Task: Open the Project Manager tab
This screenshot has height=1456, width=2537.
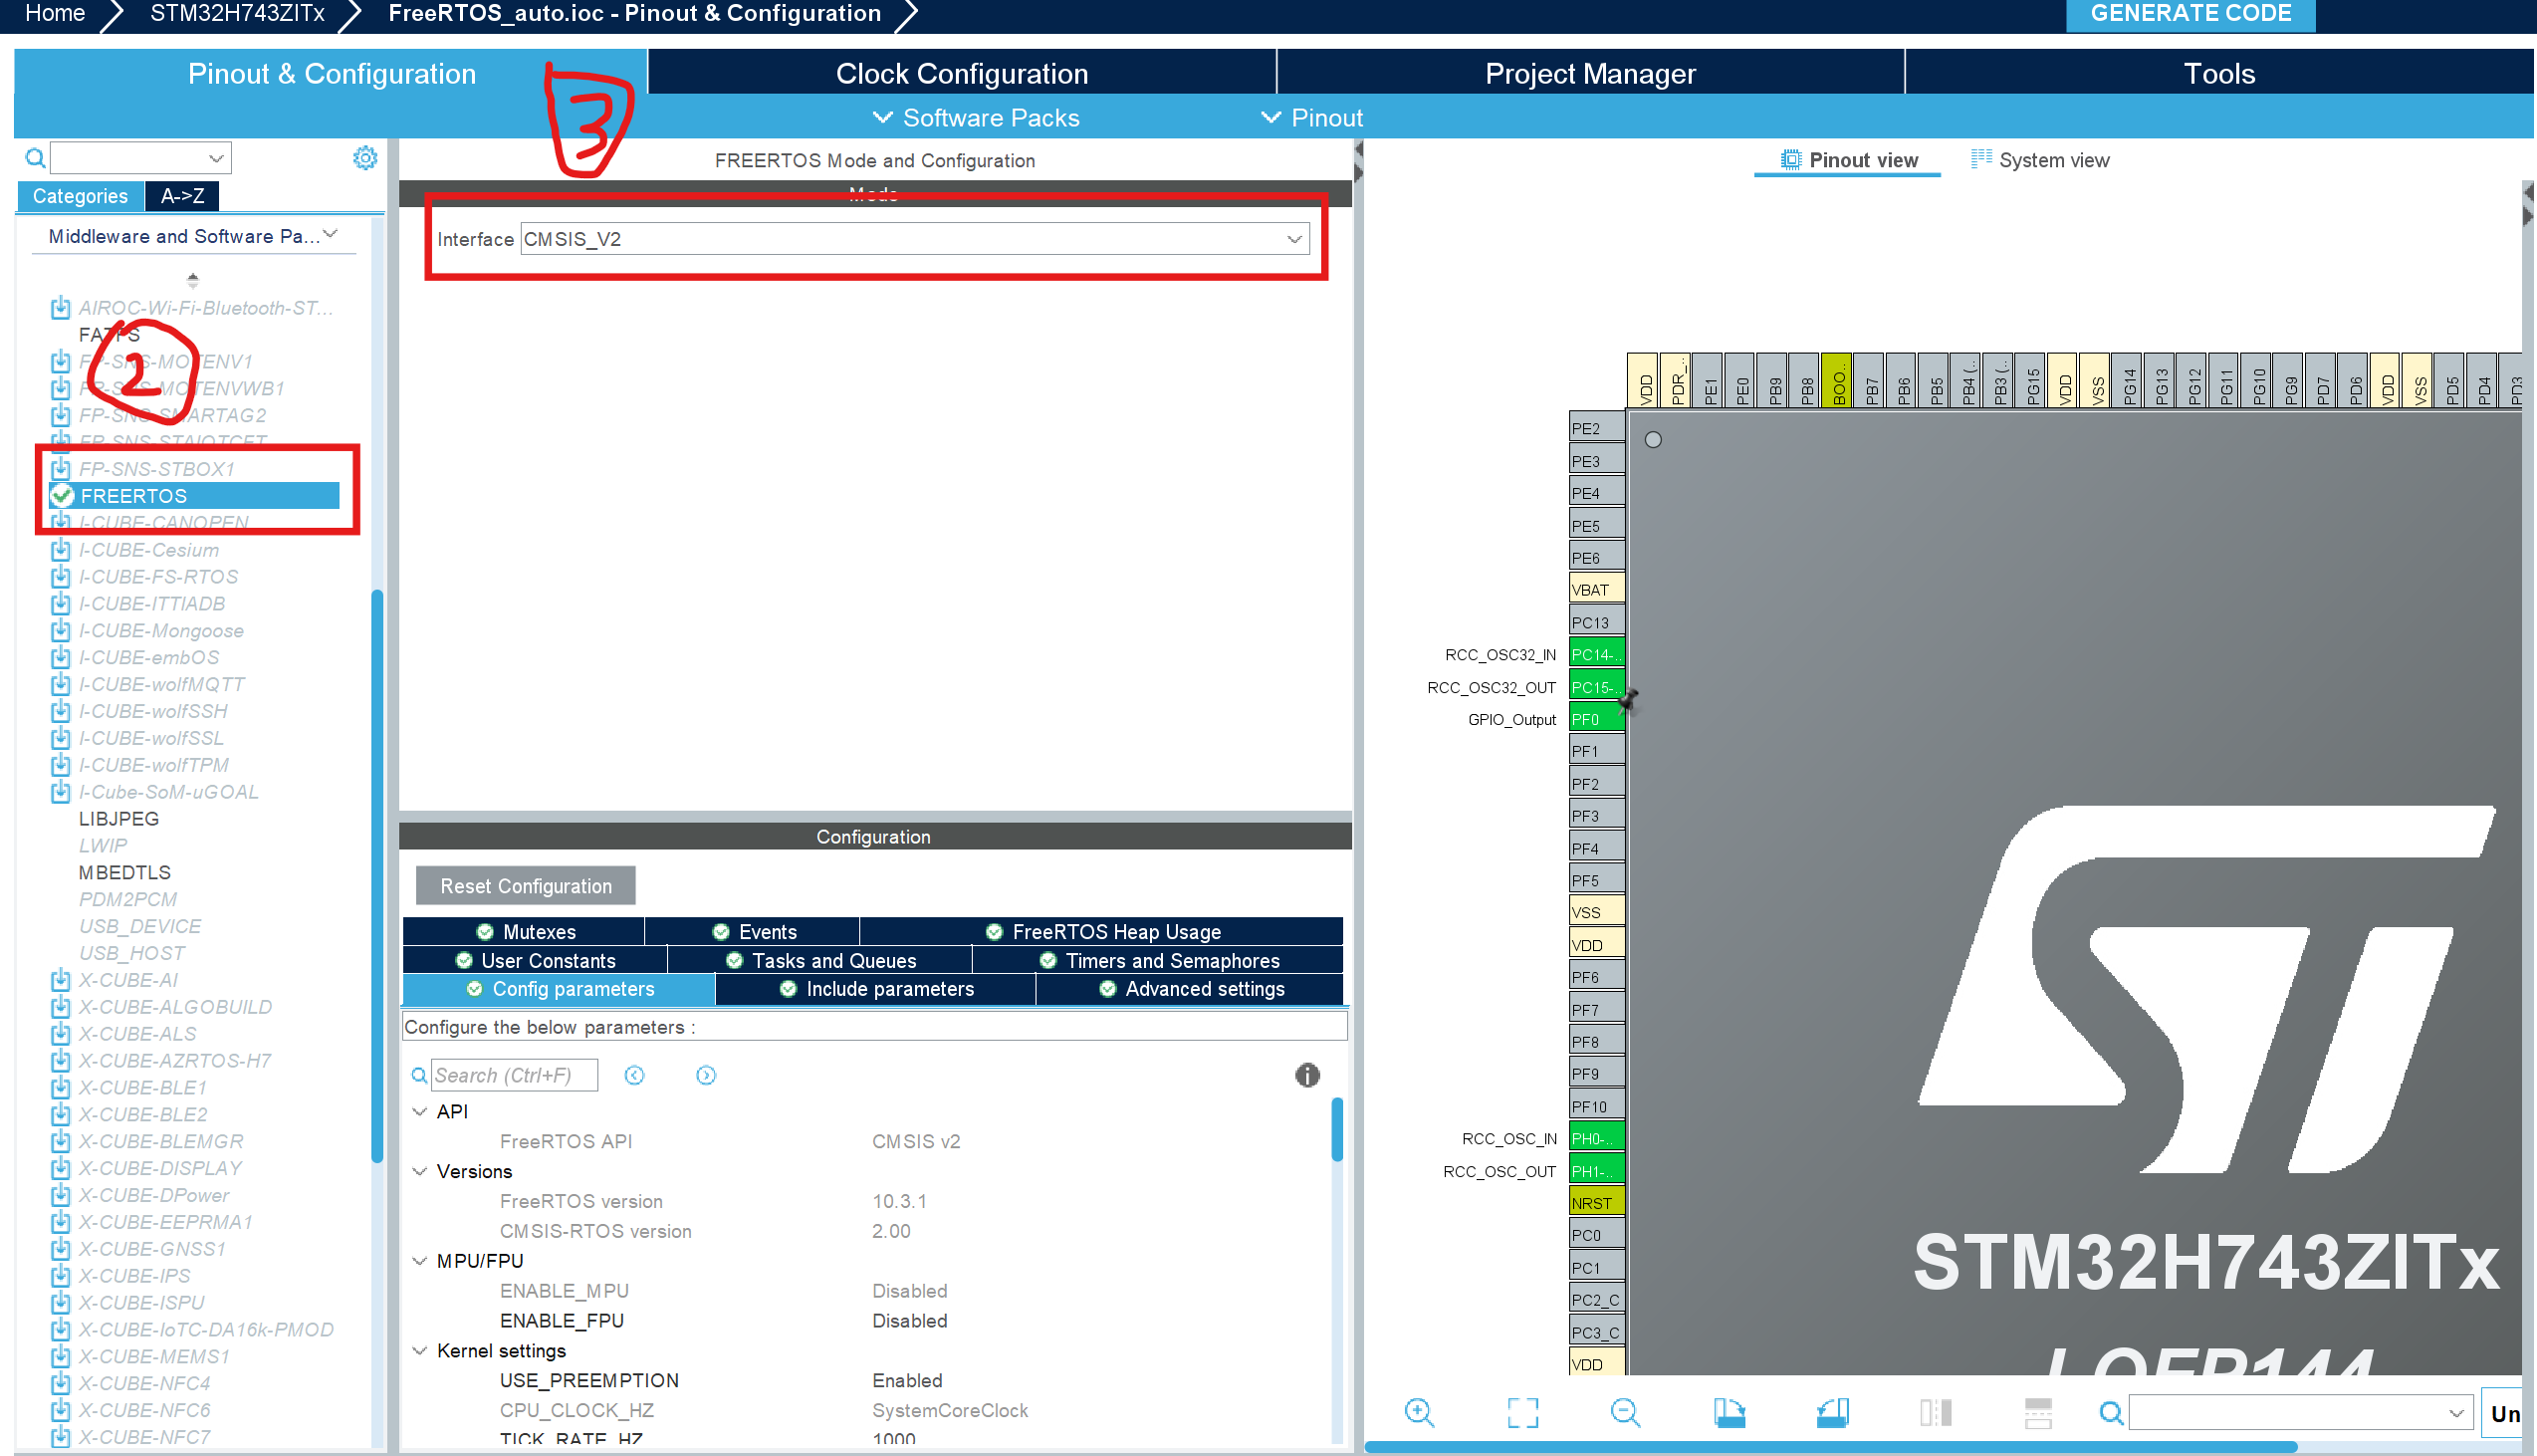Action: [x=1589, y=72]
